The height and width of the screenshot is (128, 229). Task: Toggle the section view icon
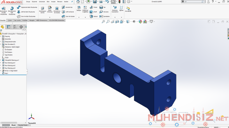(x=117, y=22)
